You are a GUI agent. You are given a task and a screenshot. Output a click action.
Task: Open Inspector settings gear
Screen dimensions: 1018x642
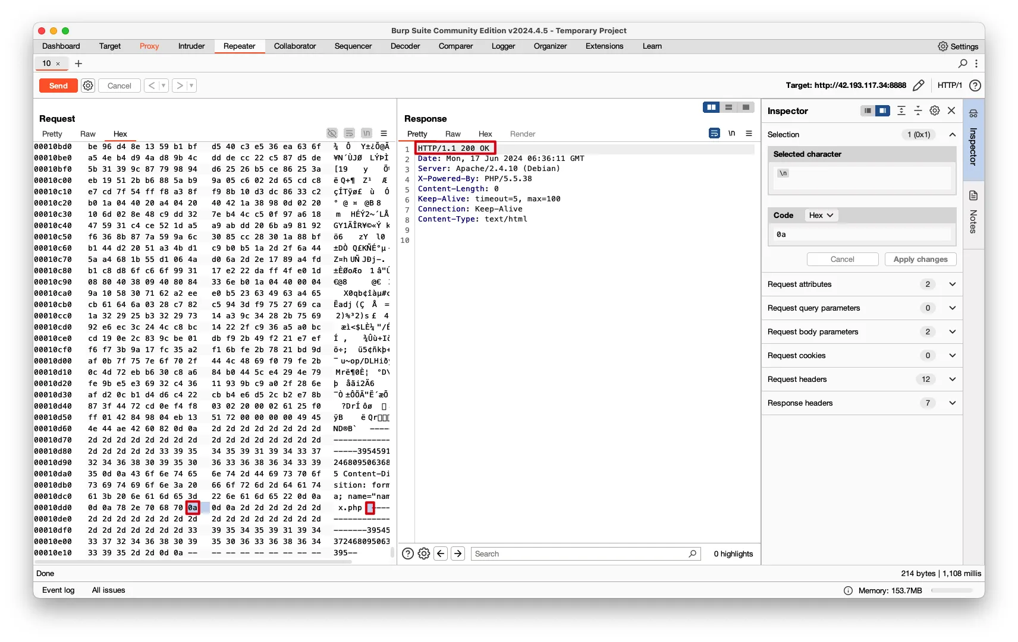coord(934,111)
